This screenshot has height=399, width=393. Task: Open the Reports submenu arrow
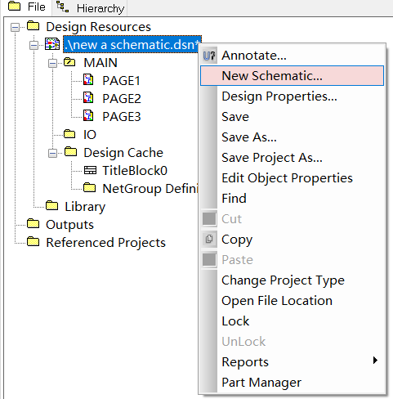tap(375, 361)
